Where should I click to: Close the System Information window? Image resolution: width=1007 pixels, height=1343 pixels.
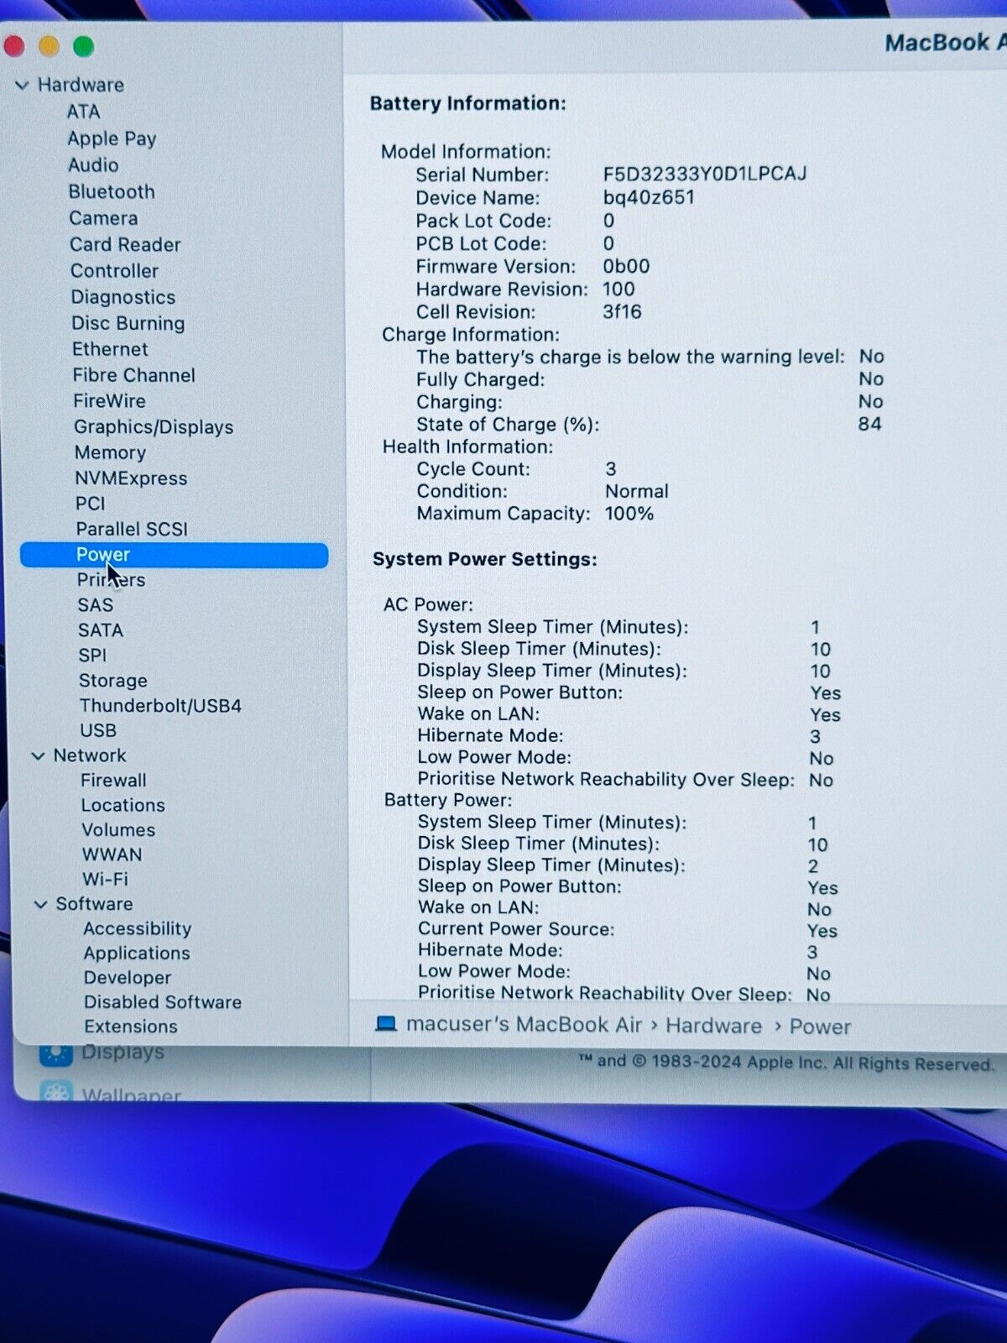tap(14, 45)
